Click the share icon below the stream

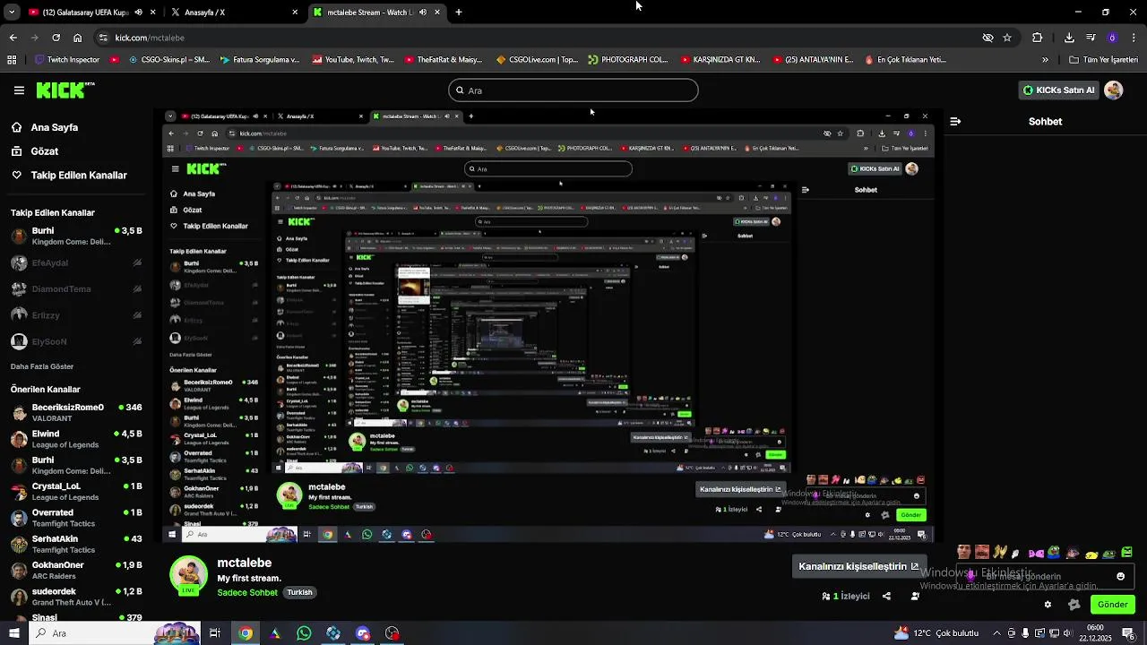pos(886,596)
